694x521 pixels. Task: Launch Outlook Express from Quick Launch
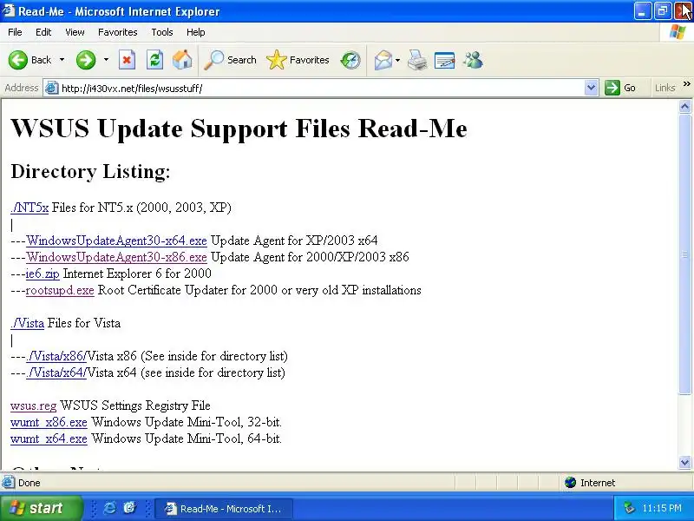tap(129, 508)
